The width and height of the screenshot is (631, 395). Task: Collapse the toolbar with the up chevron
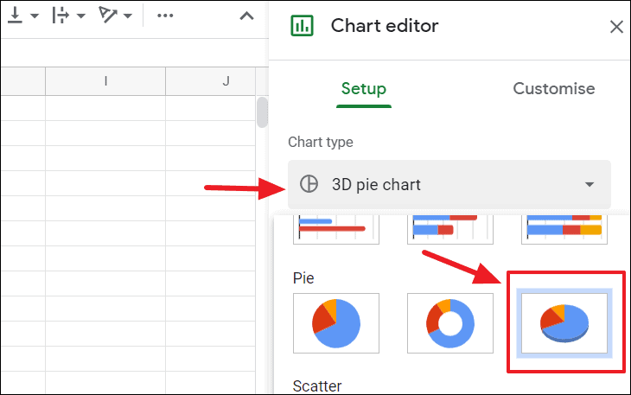(x=246, y=16)
